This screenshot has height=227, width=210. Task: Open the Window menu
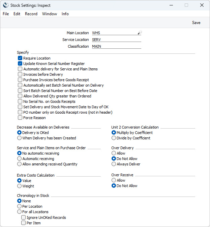[x=50, y=14]
